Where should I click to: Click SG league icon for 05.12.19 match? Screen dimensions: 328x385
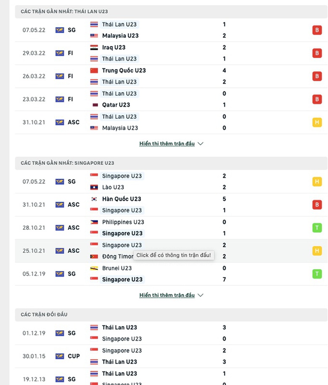click(x=60, y=274)
